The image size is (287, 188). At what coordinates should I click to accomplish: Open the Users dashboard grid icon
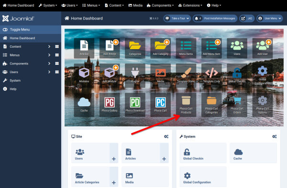click(x=57, y=72)
